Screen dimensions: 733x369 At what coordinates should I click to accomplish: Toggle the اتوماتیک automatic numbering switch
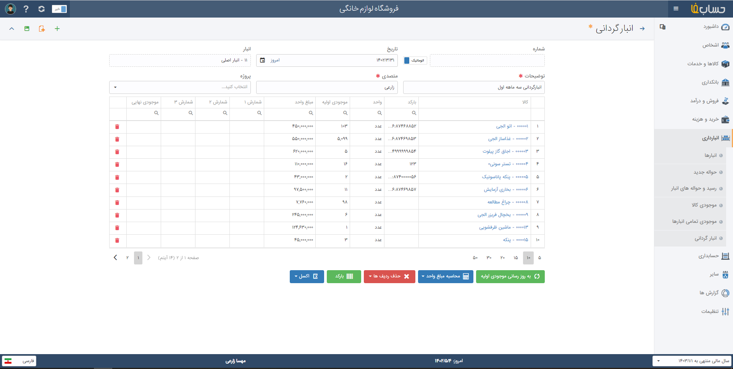coord(415,60)
